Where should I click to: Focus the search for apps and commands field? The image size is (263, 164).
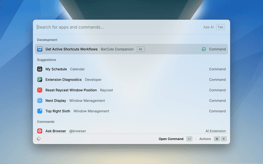[x=115, y=27]
